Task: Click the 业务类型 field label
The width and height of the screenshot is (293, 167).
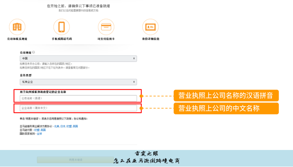Action: (x=26, y=75)
